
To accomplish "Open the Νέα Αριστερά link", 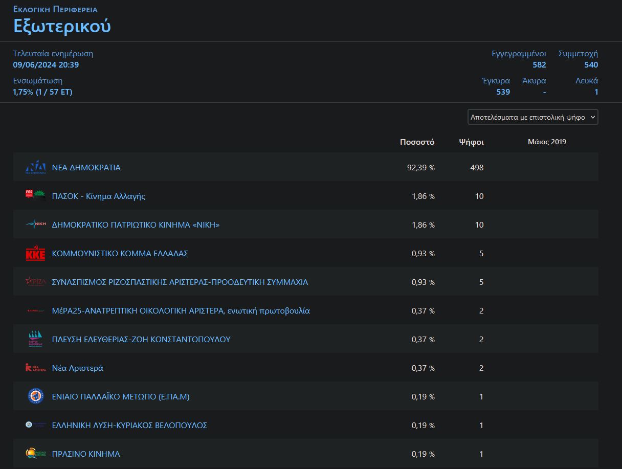I will point(78,368).
